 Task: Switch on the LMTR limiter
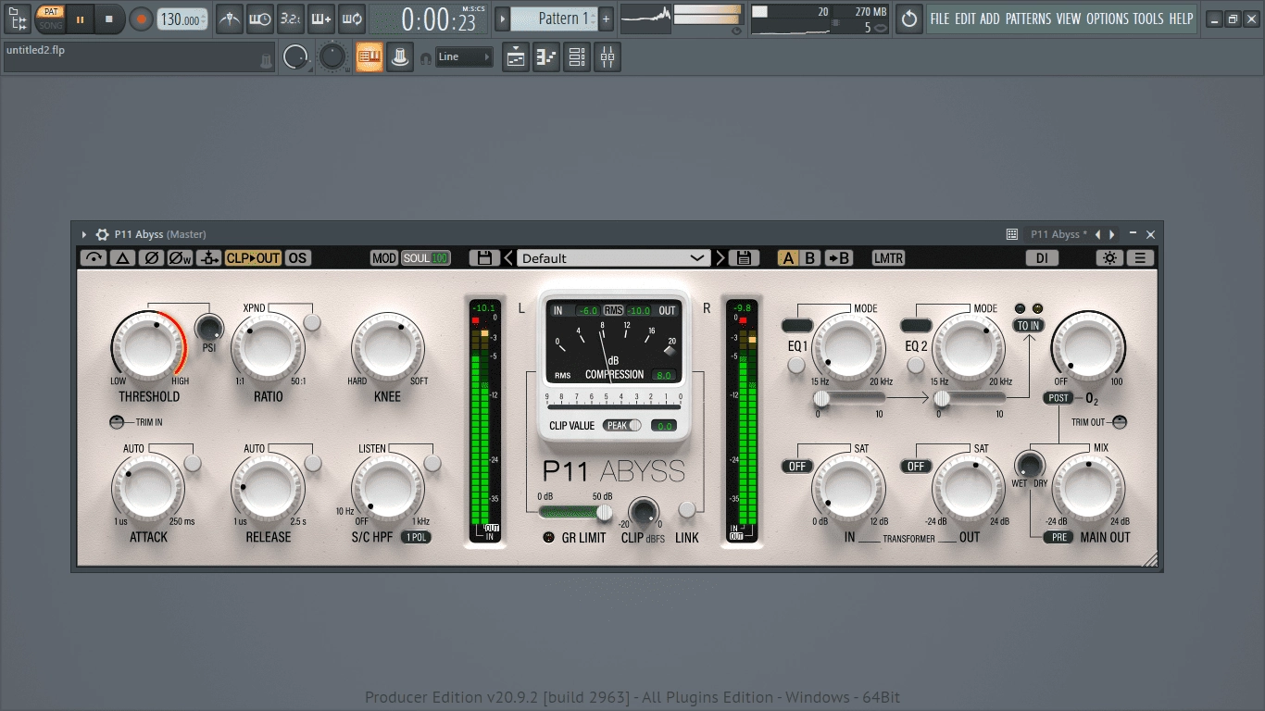coord(888,258)
